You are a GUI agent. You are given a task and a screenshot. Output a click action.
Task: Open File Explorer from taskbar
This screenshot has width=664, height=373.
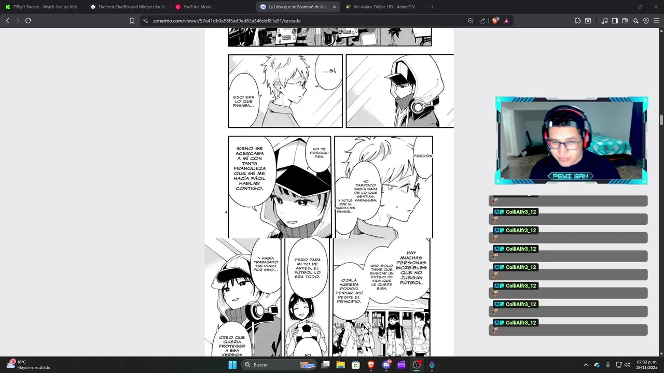(340, 365)
